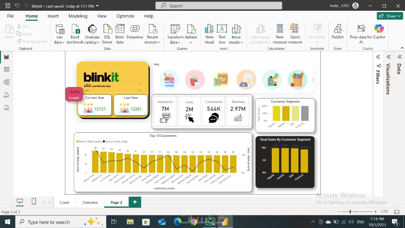
Task: Expand the Filters pane
Action: [378, 57]
